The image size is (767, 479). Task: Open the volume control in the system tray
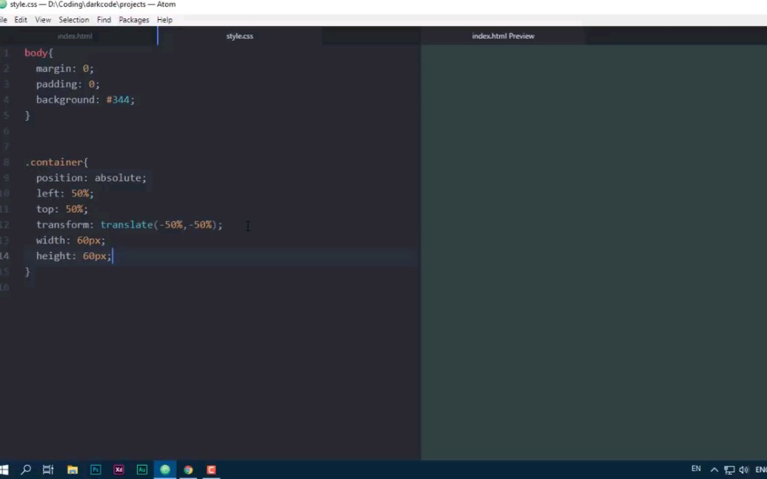(x=743, y=469)
